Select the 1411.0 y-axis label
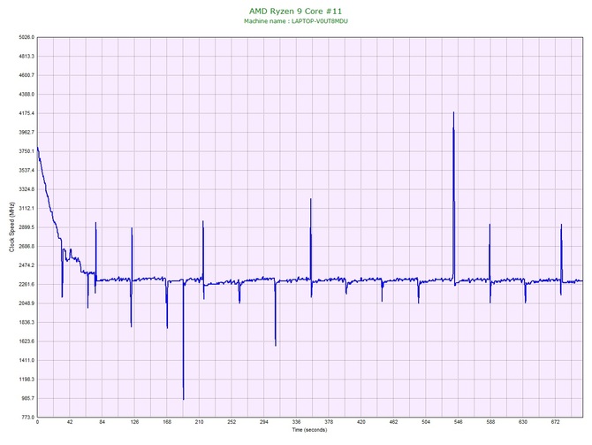The image size is (592, 445). coord(27,360)
